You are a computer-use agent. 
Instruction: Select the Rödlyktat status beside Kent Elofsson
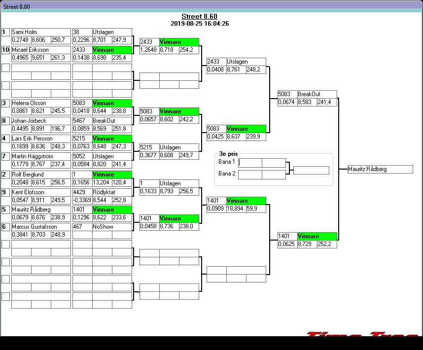(x=112, y=192)
